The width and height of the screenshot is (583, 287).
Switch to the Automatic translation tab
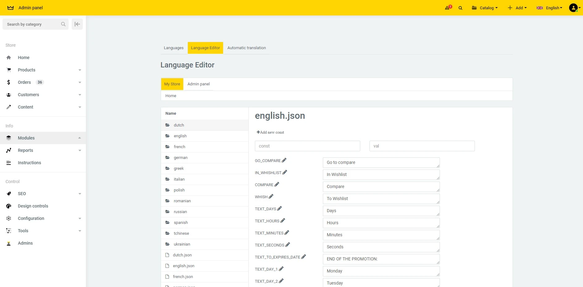coord(246,48)
